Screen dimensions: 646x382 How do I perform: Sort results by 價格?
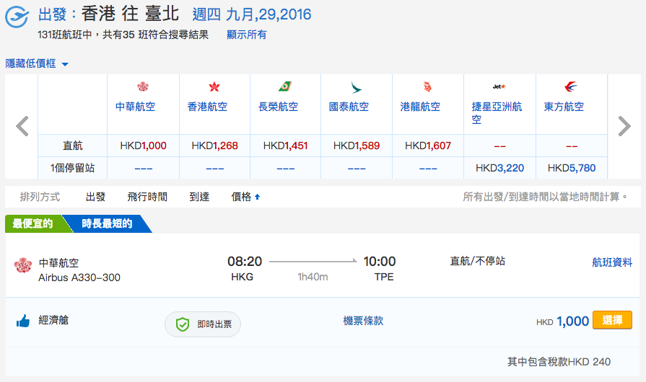[241, 197]
